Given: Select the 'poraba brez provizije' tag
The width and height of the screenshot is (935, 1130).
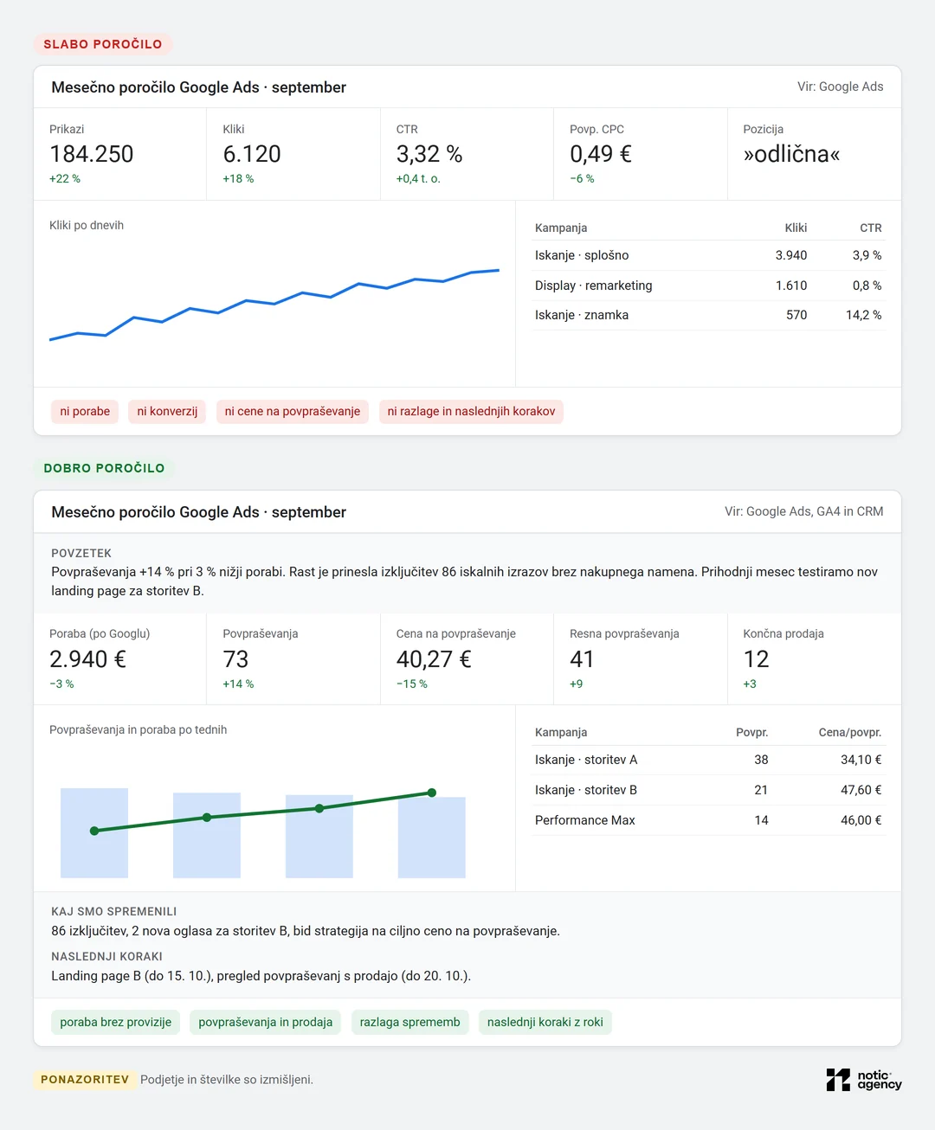Looking at the screenshot, I should click(116, 1023).
